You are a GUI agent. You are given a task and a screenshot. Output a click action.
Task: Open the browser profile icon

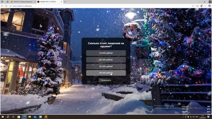coord(201,6)
